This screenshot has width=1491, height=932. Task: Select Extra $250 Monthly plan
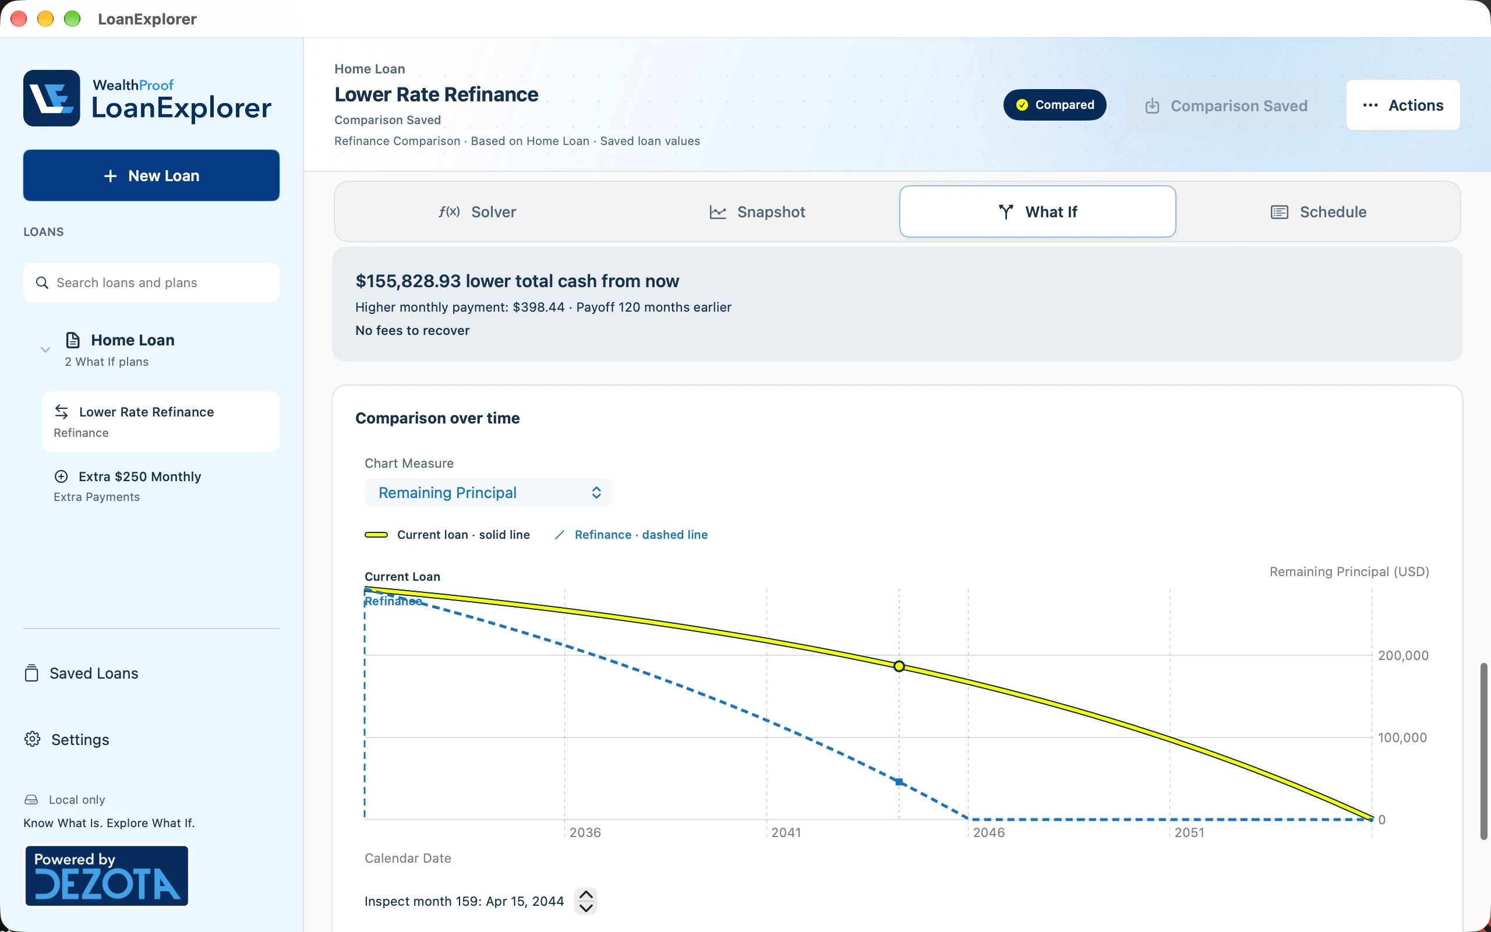coord(161,486)
